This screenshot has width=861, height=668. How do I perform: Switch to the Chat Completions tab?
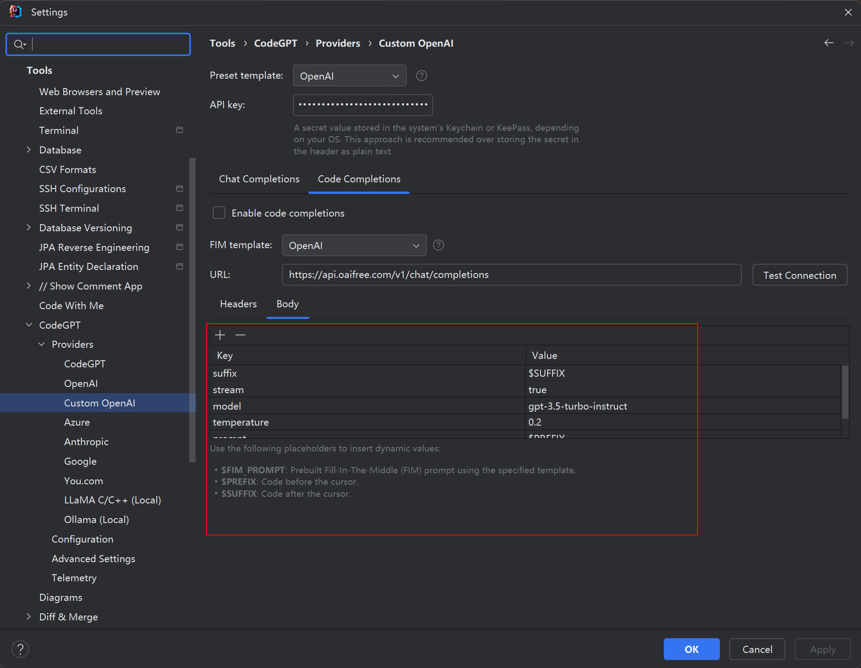click(259, 179)
